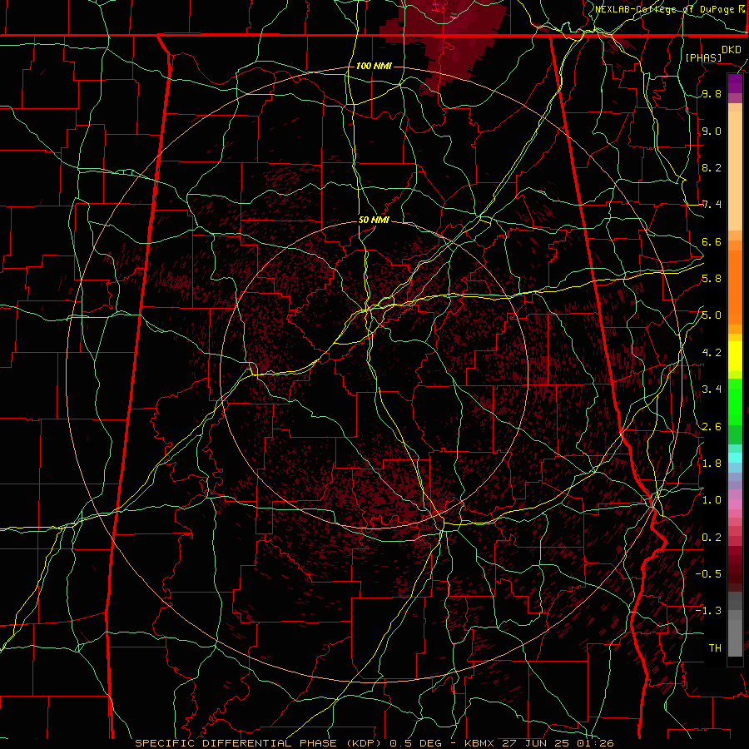Click the 3.4 scale value
749x749 pixels.
coord(712,389)
